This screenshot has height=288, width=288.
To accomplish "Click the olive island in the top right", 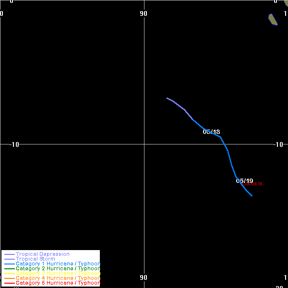I will tap(273, 19).
